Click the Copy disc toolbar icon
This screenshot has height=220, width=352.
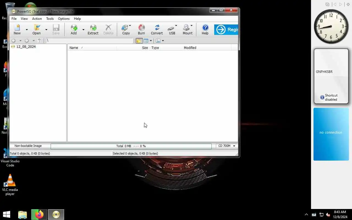pyautogui.click(x=126, y=29)
